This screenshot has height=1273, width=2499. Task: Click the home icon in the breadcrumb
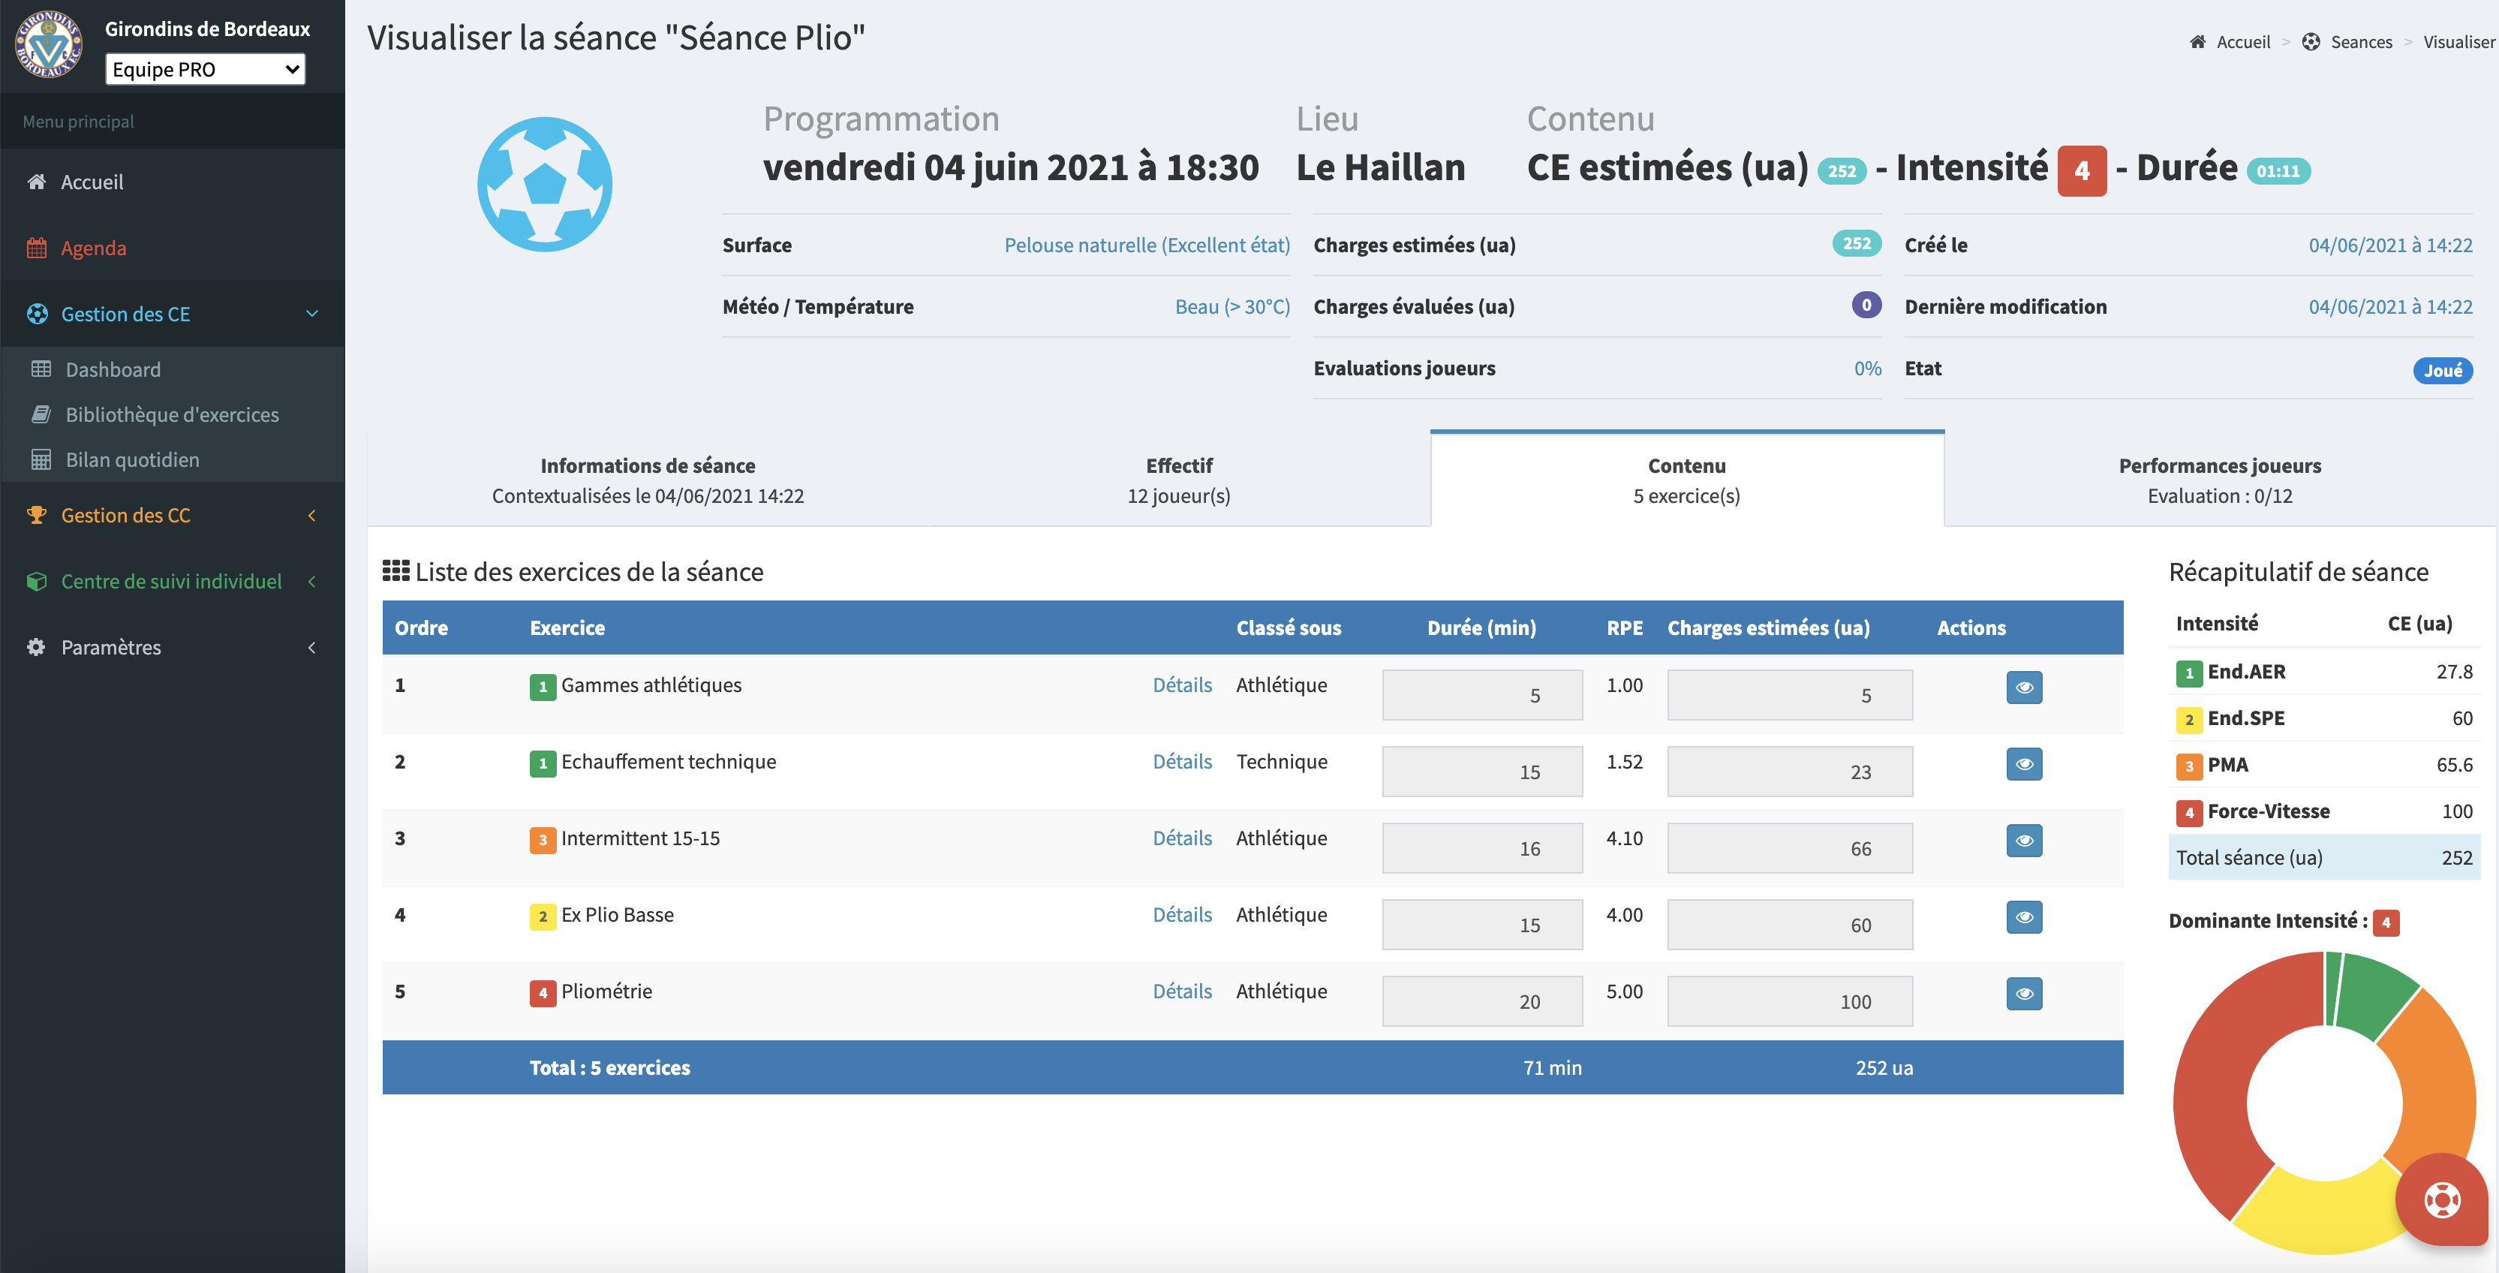pos(2197,42)
